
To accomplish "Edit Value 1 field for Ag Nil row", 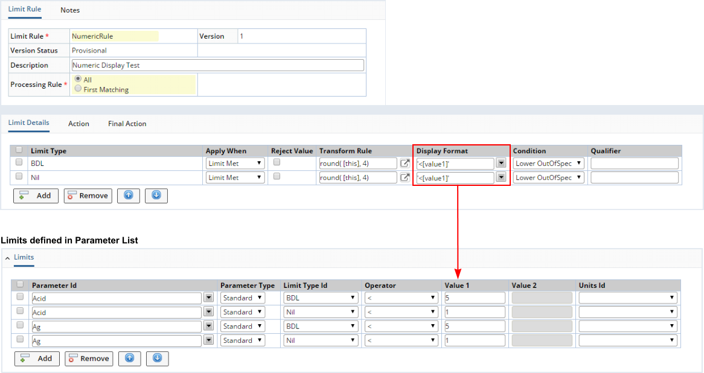I will click(x=475, y=340).
